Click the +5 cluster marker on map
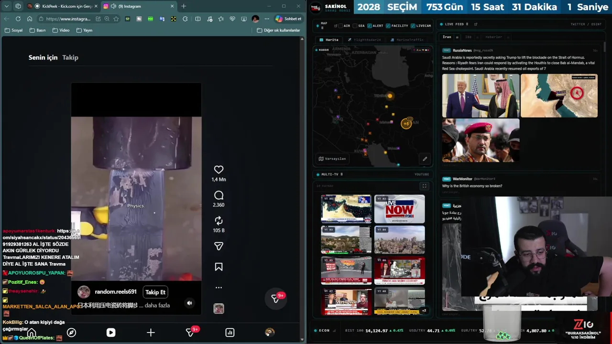The image size is (612, 344). [x=406, y=123]
